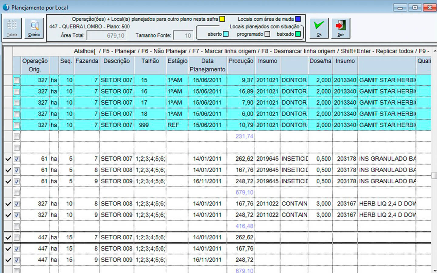Click the app logo in title bar
Screen dimensions: 437x273
[6, 7]
